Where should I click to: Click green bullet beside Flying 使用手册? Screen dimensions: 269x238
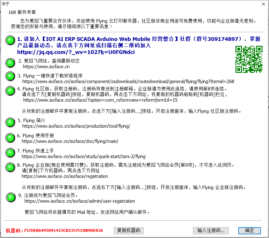[x=10, y=138]
